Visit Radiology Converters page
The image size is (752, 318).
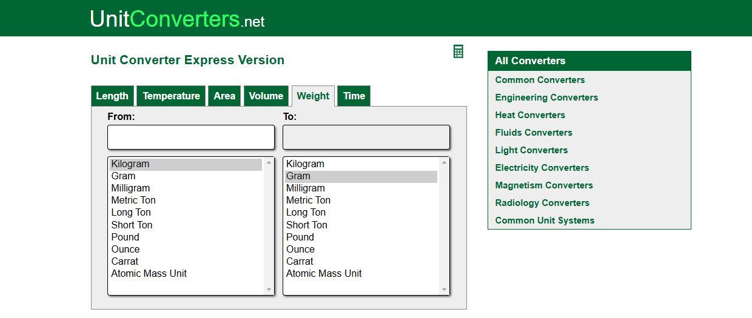pyautogui.click(x=542, y=203)
